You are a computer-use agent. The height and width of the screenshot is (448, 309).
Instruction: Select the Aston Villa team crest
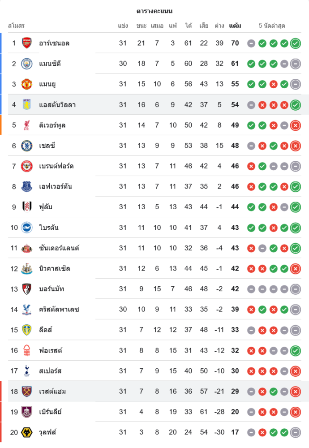pos(27,104)
